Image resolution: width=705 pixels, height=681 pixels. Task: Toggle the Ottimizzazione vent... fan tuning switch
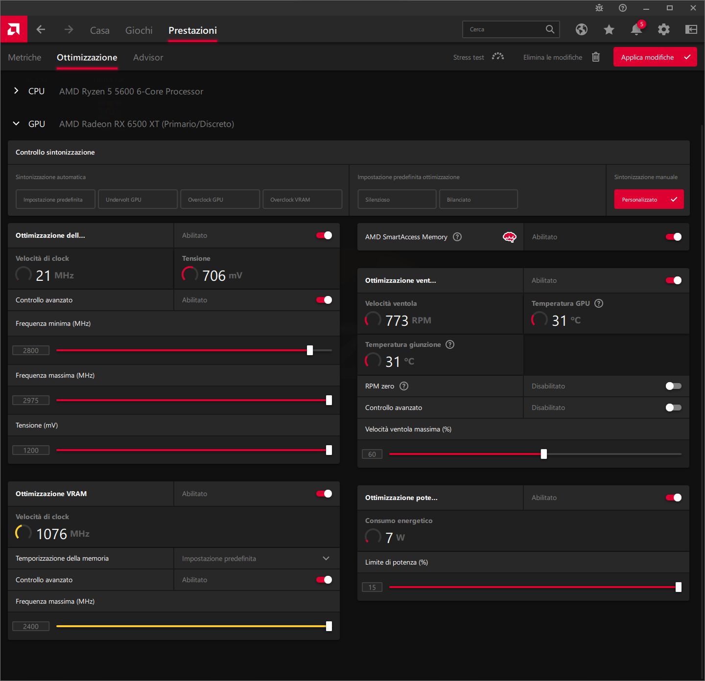(674, 280)
